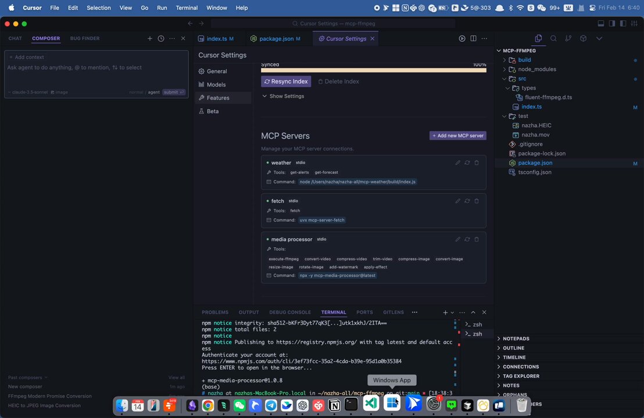Screen dimensions: 644x418
Task: Show composer history clock icon
Action: point(161,38)
